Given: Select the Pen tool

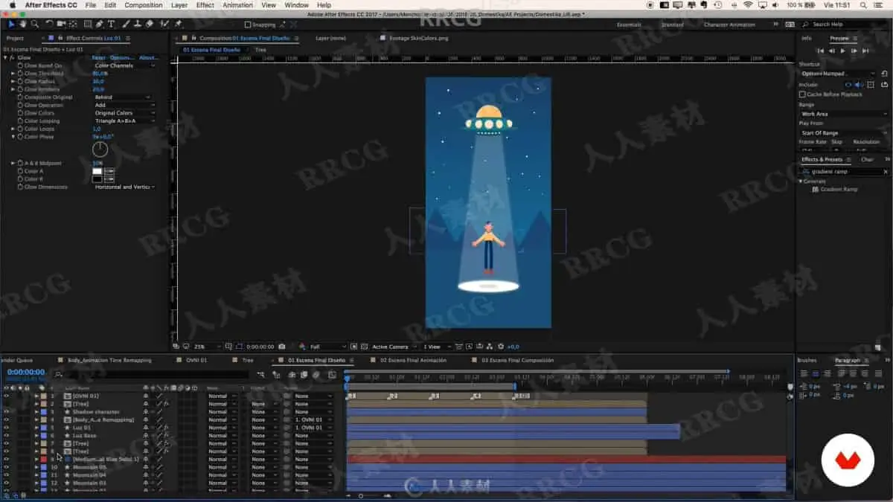Looking at the screenshot, I should point(100,24).
